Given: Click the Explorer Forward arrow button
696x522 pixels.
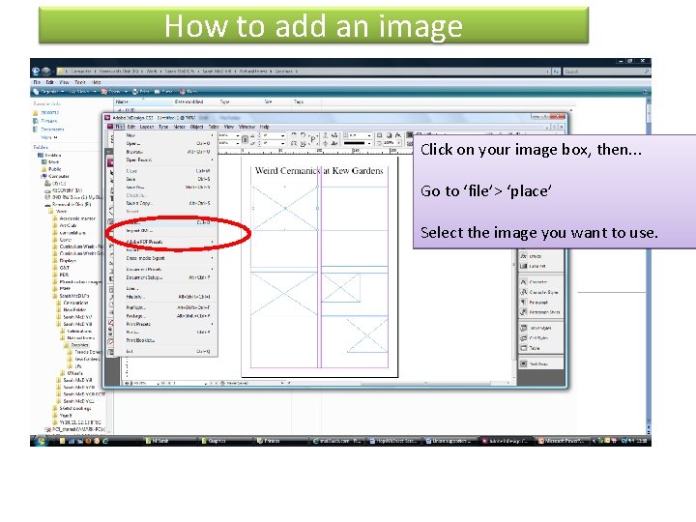Looking at the screenshot, I should [46, 71].
